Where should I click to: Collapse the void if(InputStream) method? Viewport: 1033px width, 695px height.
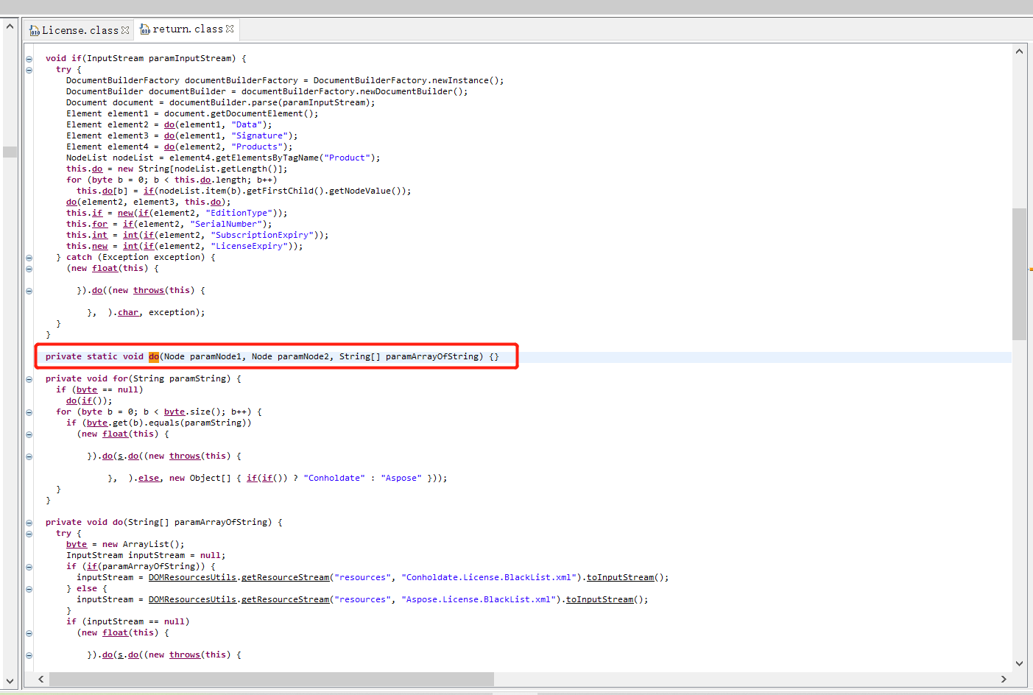click(x=29, y=59)
